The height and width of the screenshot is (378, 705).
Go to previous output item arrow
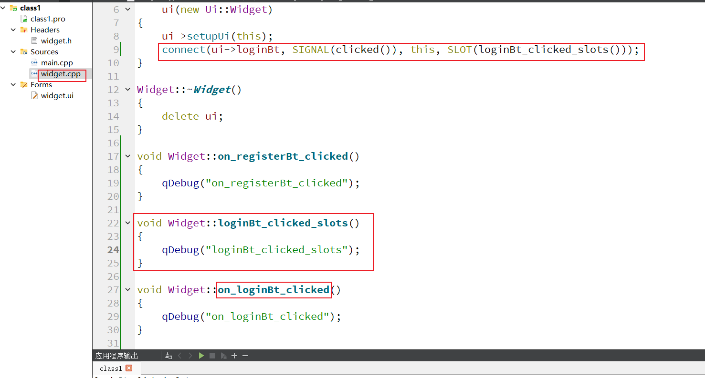pyautogui.click(x=179, y=356)
